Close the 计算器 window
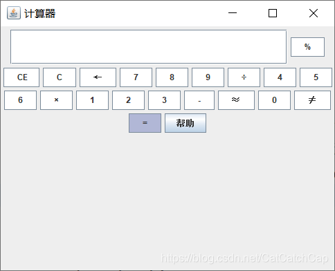 [314, 13]
